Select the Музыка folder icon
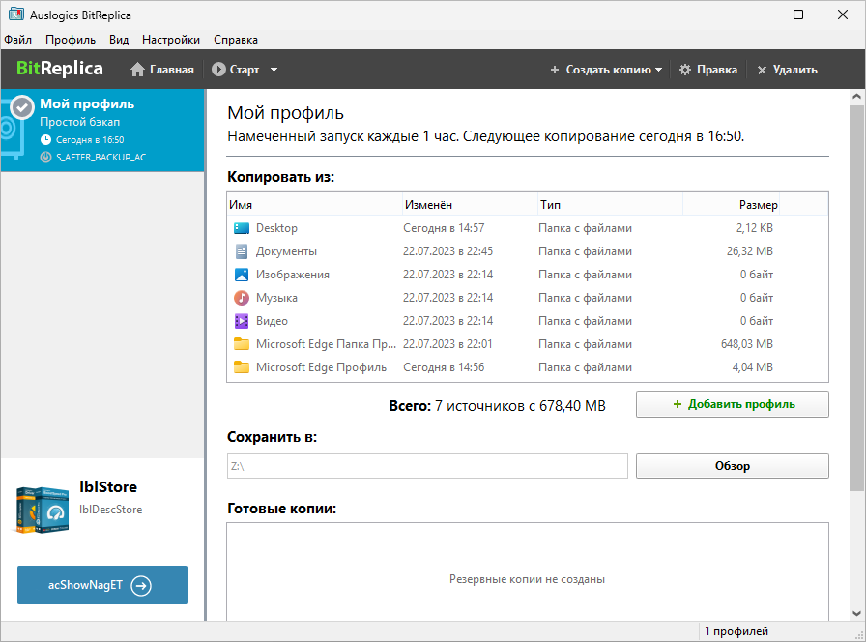Image resolution: width=866 pixels, height=642 pixels. coord(242,298)
